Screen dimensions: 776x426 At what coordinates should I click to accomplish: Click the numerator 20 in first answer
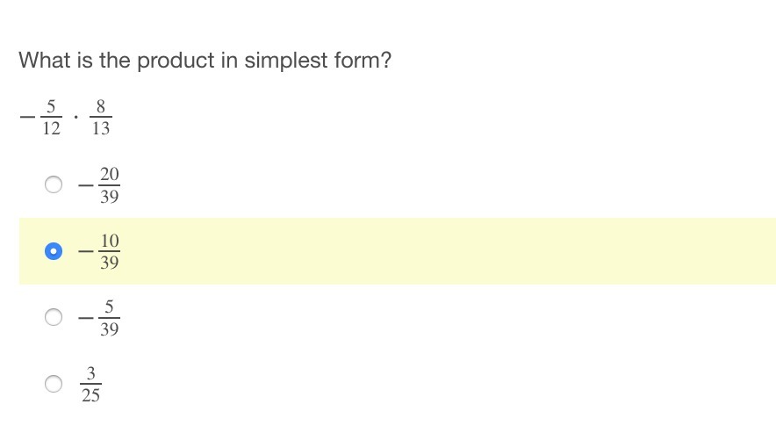110,175
